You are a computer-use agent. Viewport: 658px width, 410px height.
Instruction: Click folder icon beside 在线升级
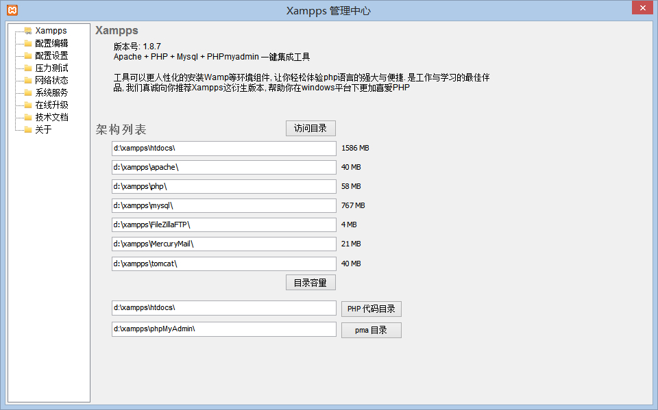28,105
